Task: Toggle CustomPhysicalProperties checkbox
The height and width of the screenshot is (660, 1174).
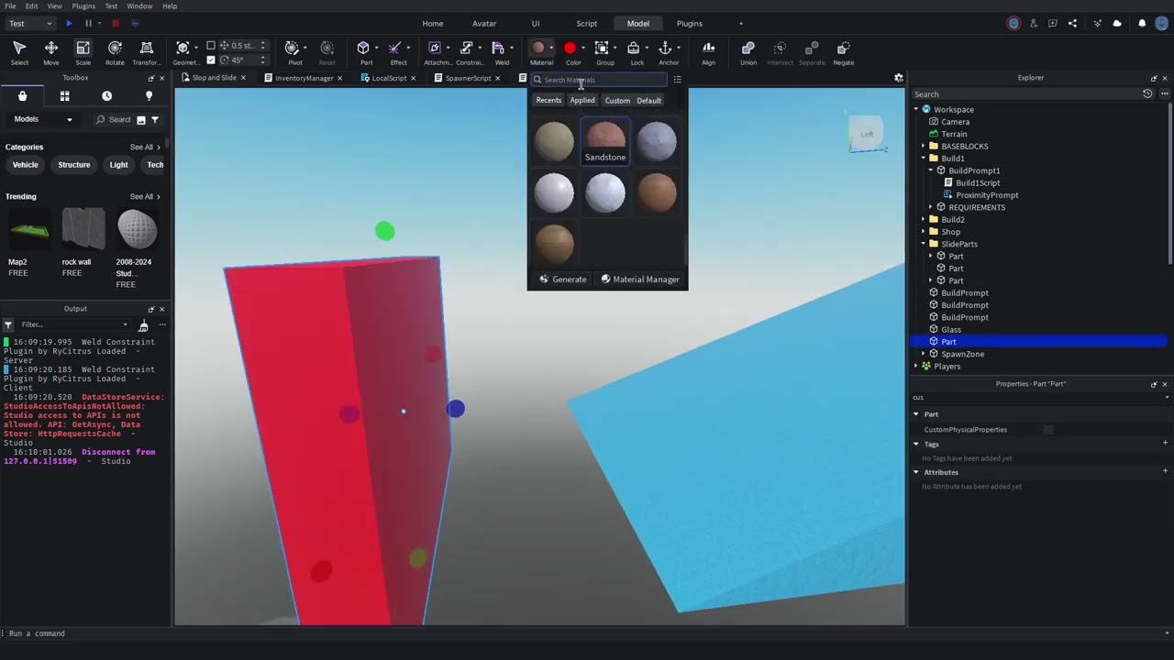Action: tap(1048, 429)
